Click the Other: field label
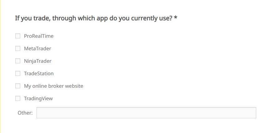 25,113
